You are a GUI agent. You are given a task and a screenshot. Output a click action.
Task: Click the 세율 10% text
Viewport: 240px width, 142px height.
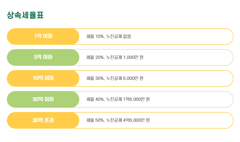95,36
